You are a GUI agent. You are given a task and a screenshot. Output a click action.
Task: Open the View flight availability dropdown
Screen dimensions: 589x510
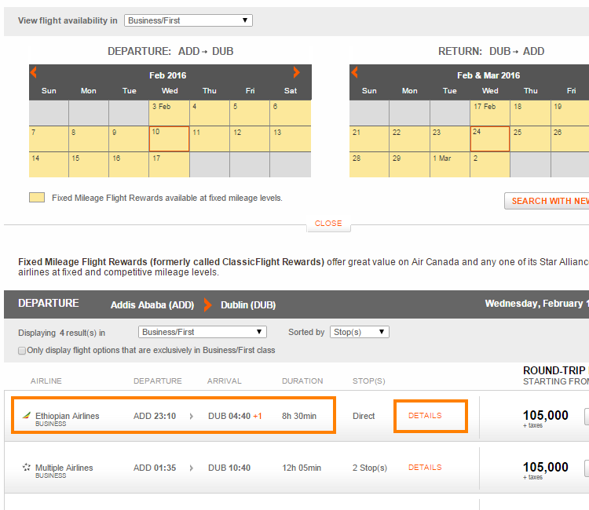coord(188,20)
